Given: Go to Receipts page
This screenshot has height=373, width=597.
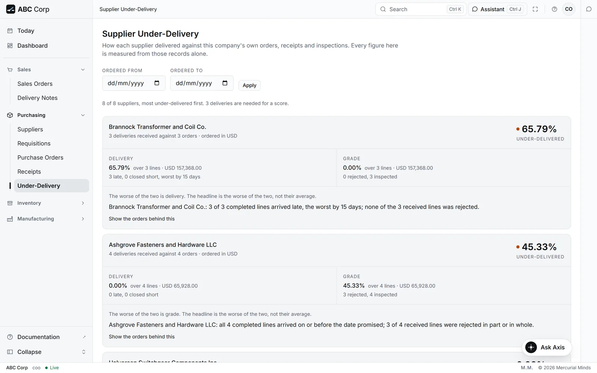Looking at the screenshot, I should 29,172.
